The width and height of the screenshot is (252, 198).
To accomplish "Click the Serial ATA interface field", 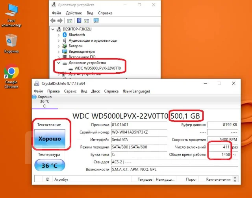I will coord(139,139).
